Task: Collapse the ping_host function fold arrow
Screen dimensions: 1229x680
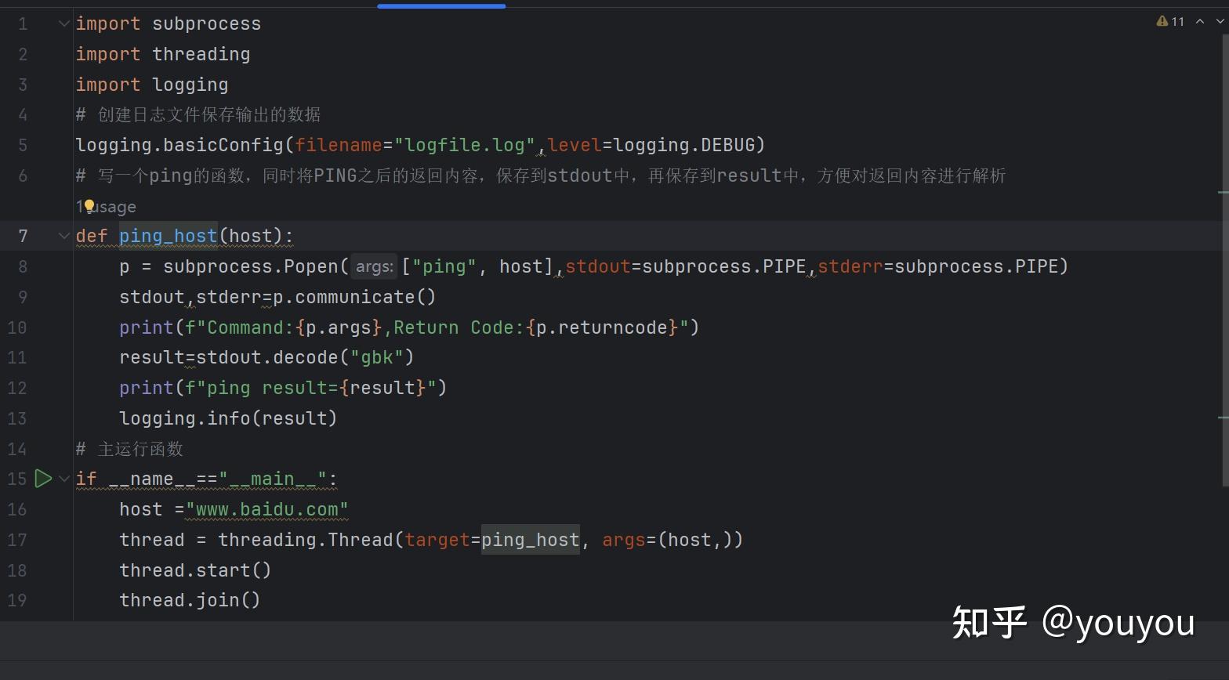Action: pos(64,236)
